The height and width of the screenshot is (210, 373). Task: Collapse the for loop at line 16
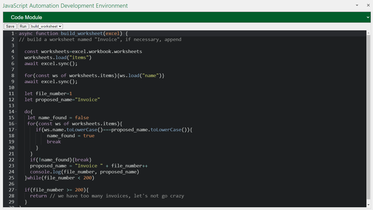tap(16, 124)
